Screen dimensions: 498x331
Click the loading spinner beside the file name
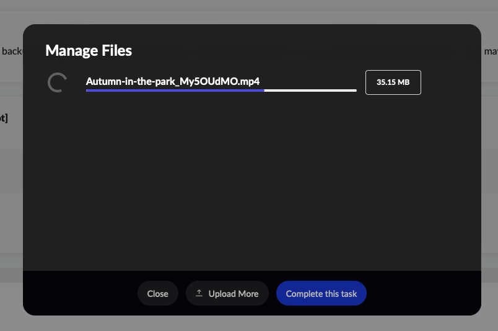pos(57,82)
